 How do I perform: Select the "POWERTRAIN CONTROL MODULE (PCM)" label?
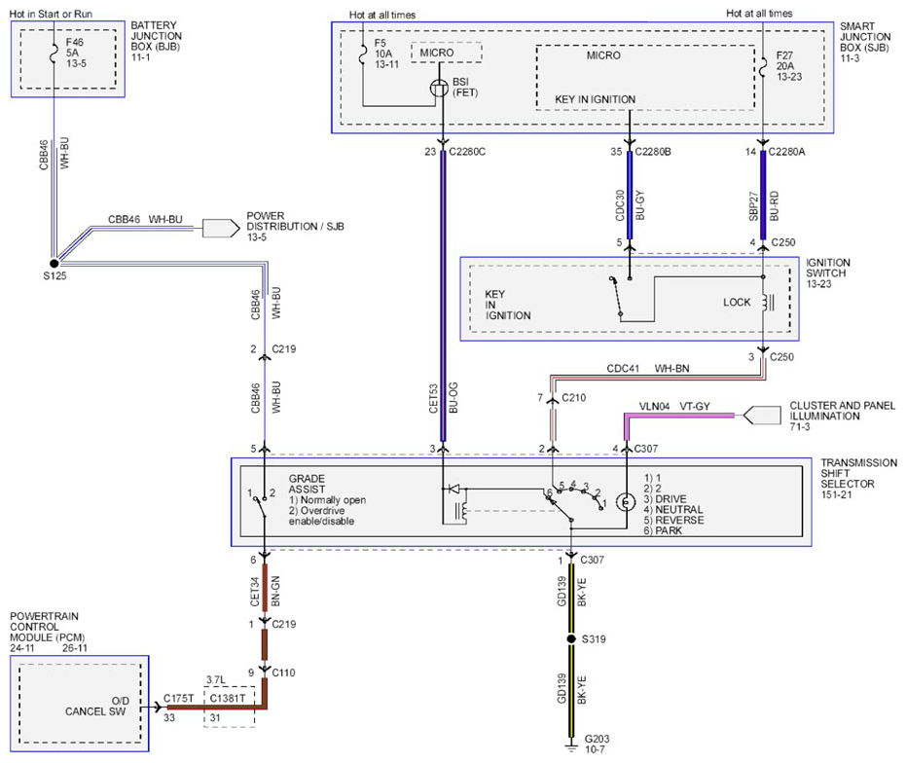[48, 627]
